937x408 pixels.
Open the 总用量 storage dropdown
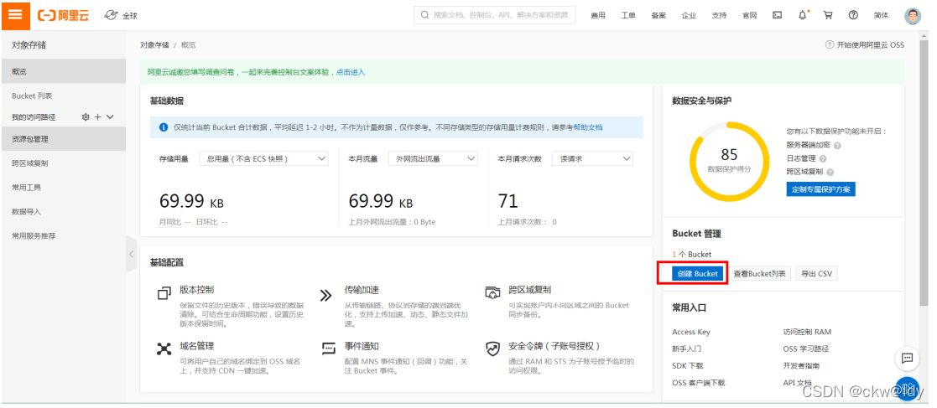pyautogui.click(x=264, y=158)
